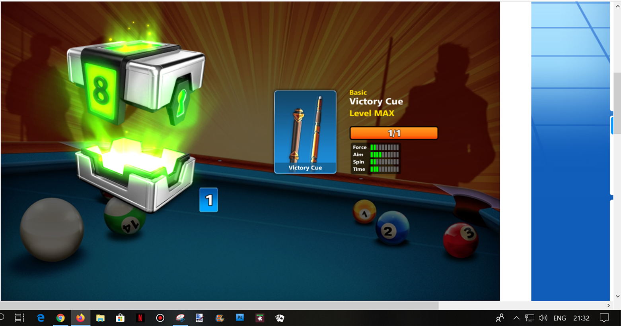Open the red record app icon

click(160, 318)
